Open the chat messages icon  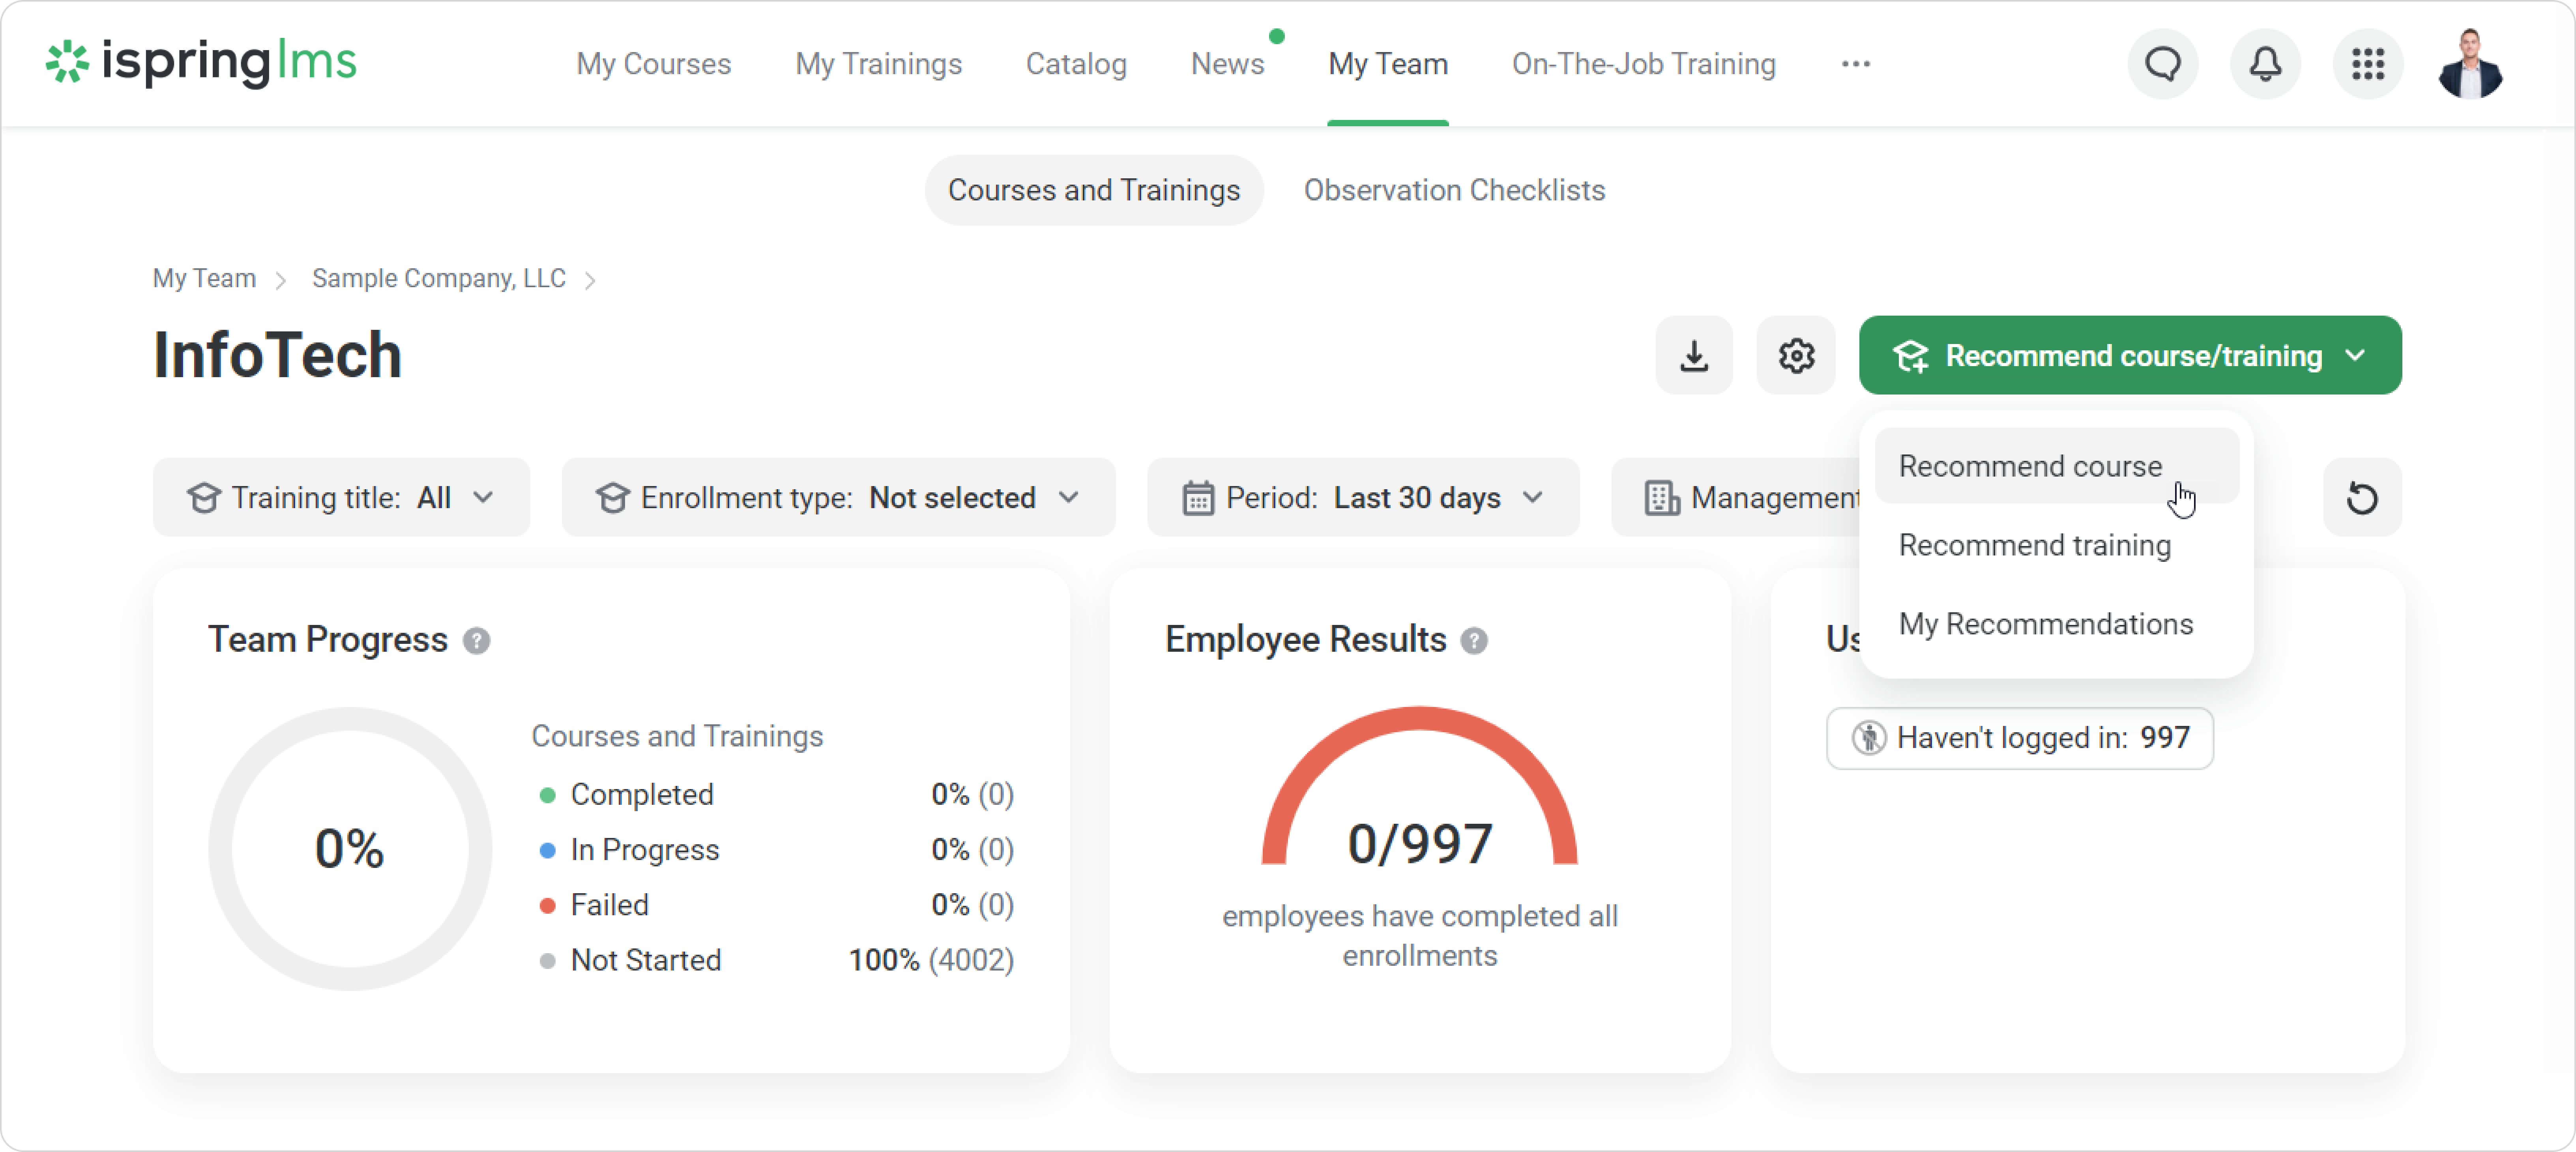coord(2162,64)
